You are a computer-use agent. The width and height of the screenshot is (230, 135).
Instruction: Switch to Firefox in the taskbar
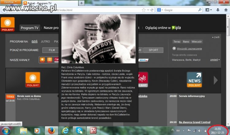click(x=51, y=131)
